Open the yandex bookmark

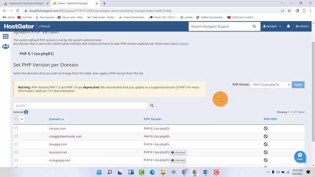tap(187, 18)
